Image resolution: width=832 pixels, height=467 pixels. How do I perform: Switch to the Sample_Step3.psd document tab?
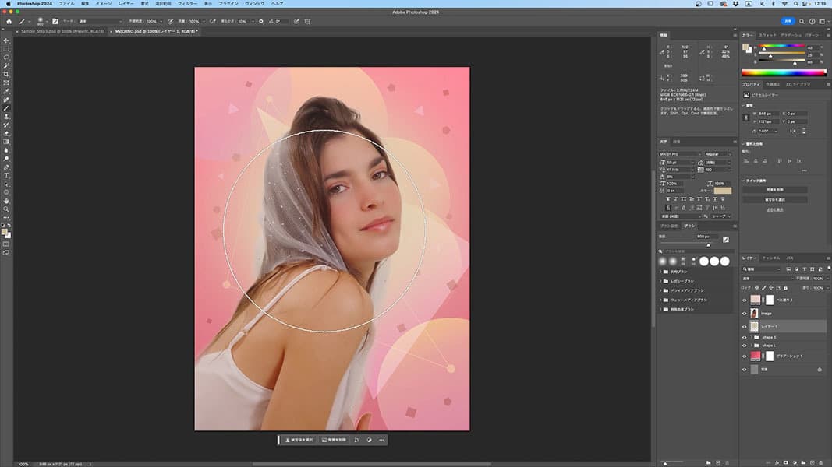click(61, 32)
